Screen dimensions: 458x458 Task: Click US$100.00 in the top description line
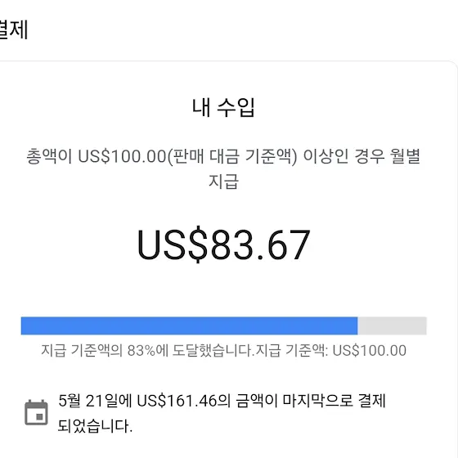coord(123,156)
